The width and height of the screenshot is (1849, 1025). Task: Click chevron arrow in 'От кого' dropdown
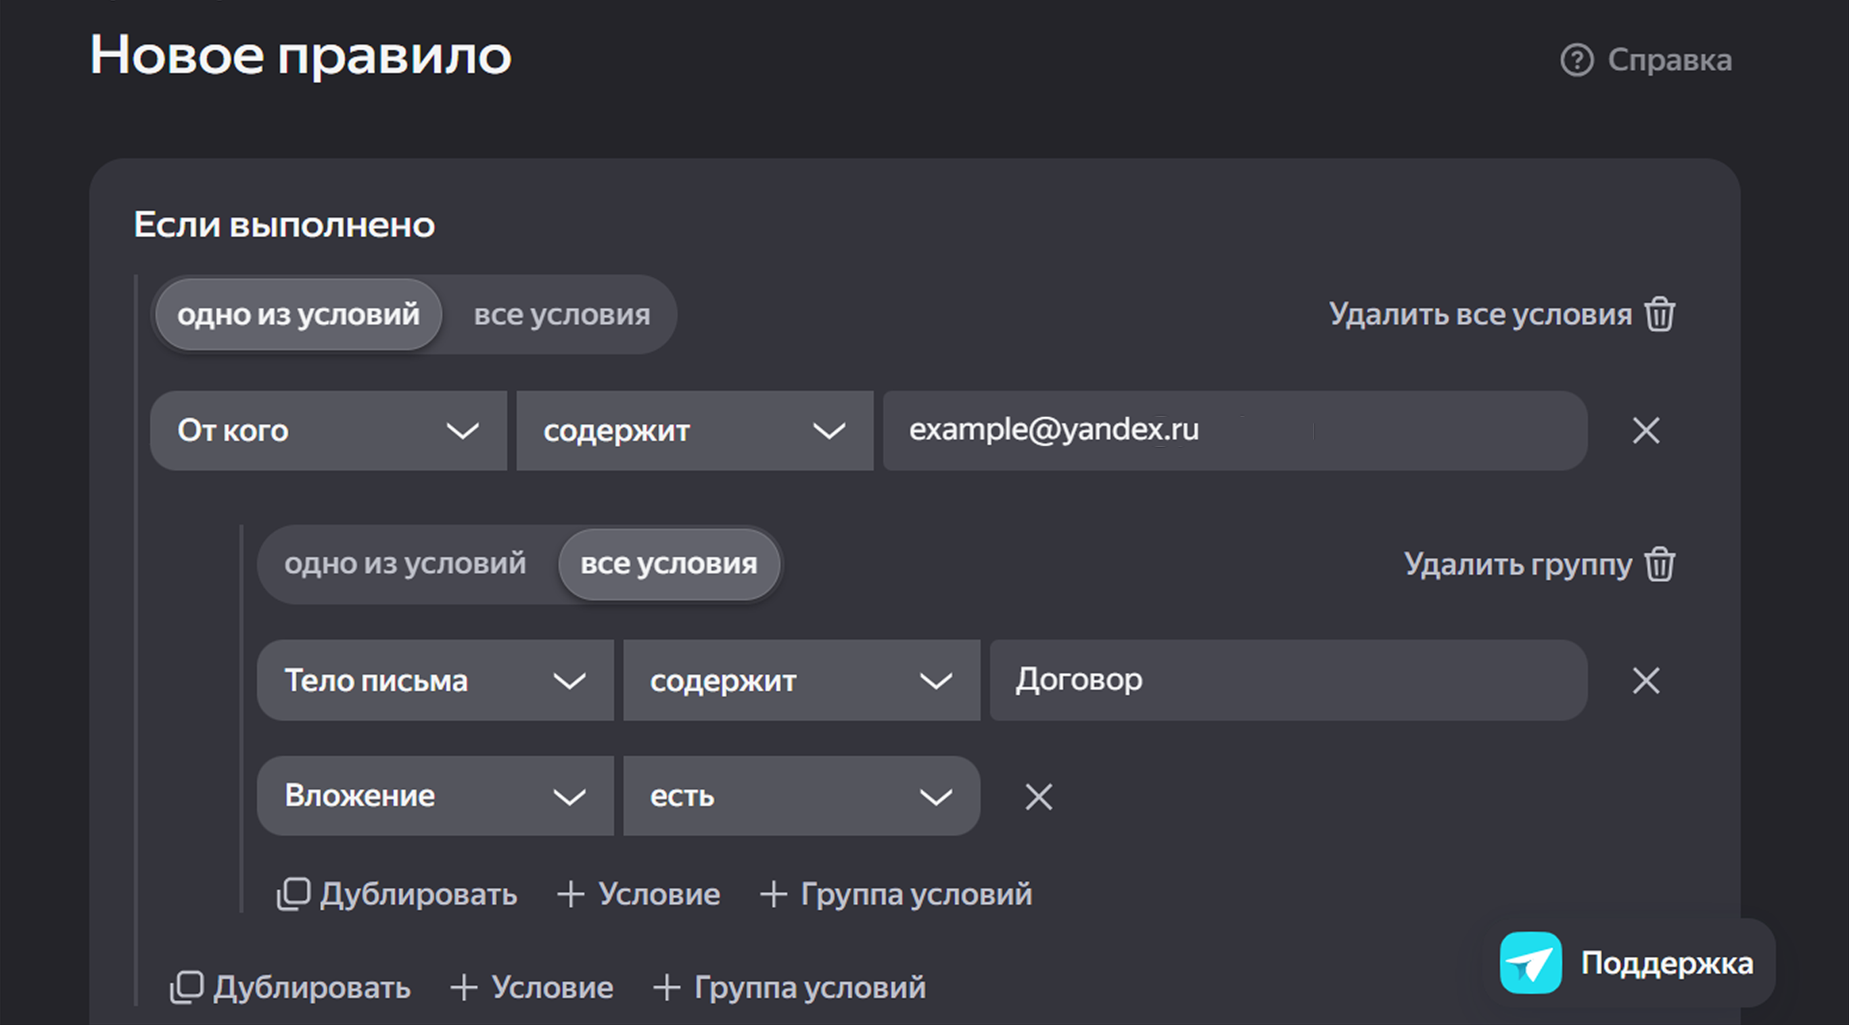point(463,431)
